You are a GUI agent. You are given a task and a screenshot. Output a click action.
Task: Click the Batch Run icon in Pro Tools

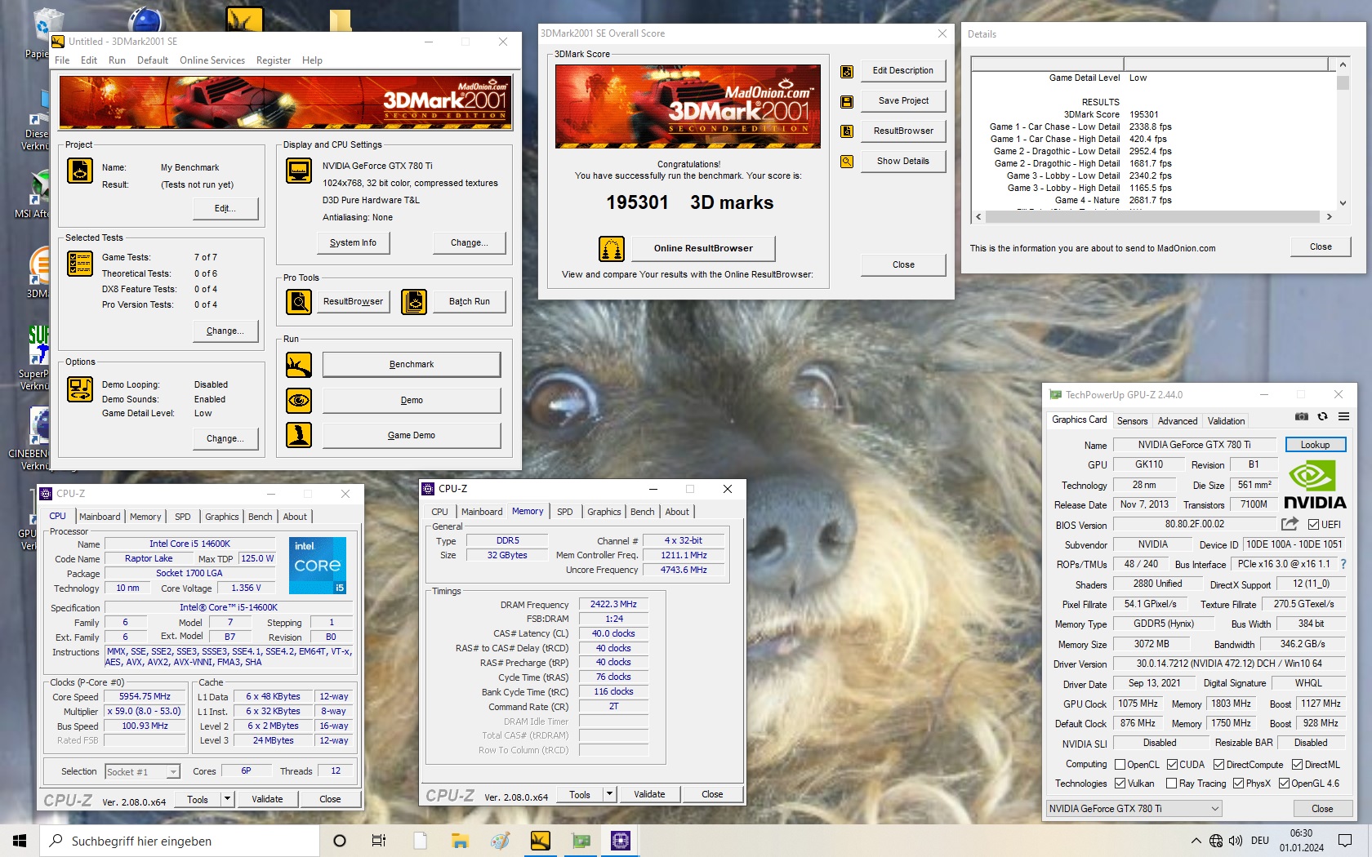414,302
